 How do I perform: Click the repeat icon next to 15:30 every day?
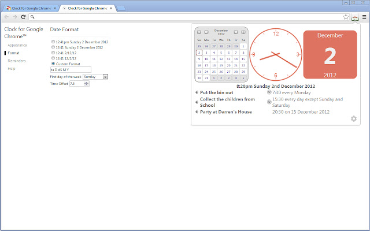(269, 102)
